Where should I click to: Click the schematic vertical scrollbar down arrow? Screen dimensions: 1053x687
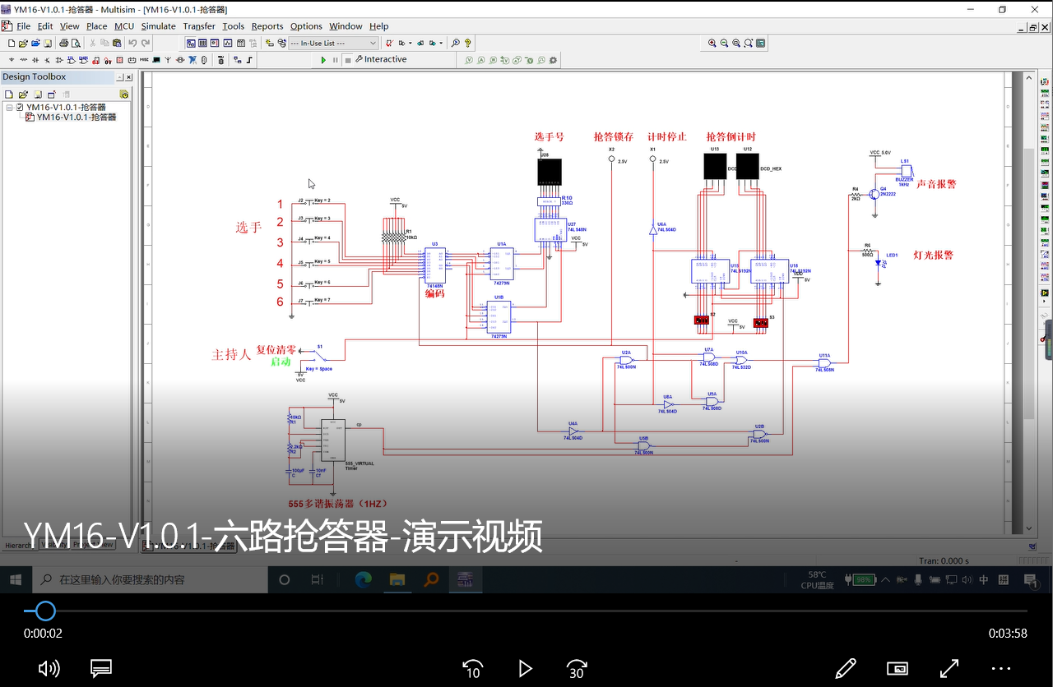point(1027,529)
